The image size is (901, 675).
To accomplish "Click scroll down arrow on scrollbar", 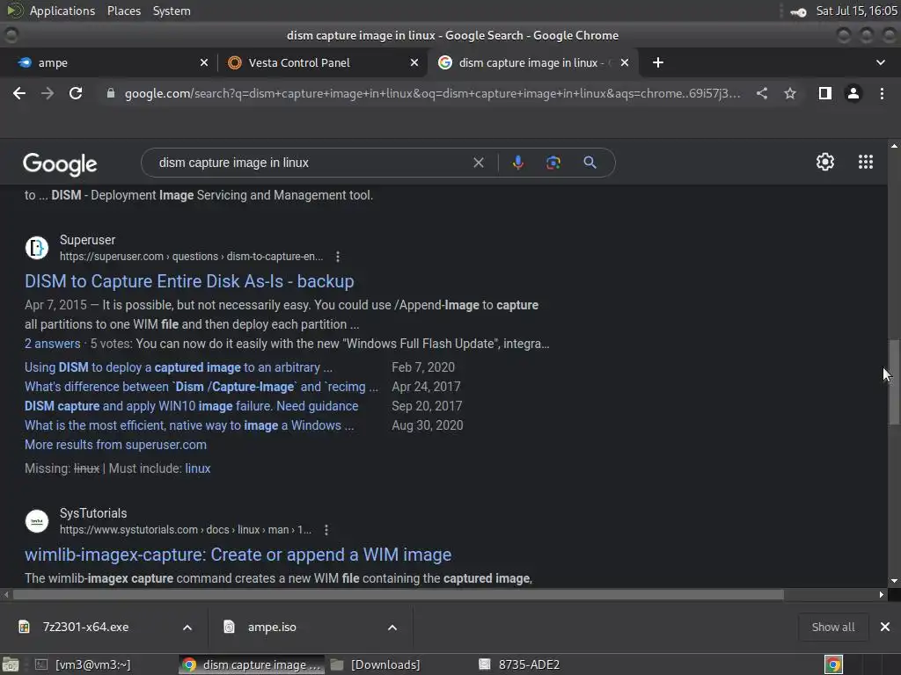I will 894,581.
